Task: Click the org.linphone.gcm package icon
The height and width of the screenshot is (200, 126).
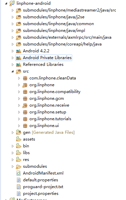Action: point(25,98)
